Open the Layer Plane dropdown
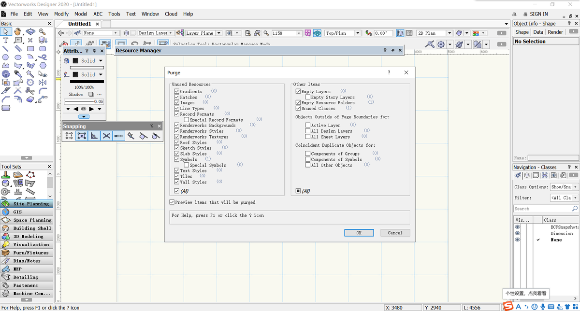The width and height of the screenshot is (580, 311). 203,33
